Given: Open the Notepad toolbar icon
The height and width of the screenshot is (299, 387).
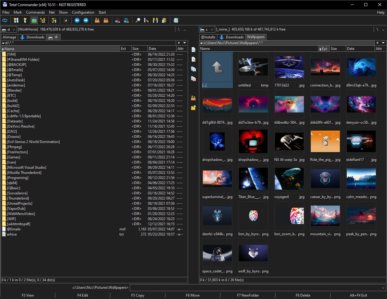Looking at the screenshot, I should [176, 20].
